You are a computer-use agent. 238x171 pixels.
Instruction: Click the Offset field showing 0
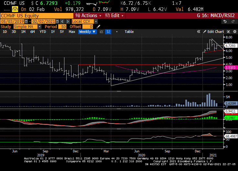click(88, 27)
